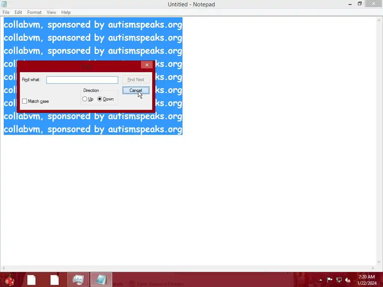
Task: Click the muted volume tray icon
Action: (x=348, y=280)
